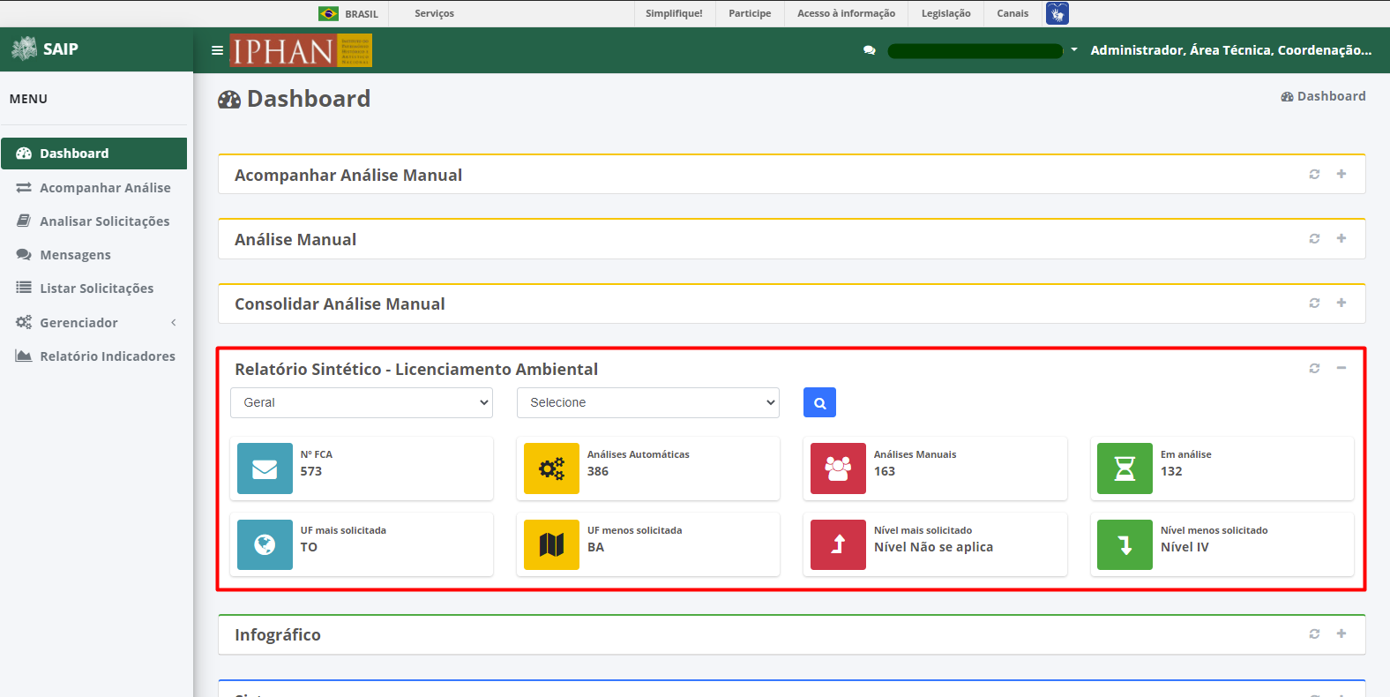Click the IPHAN logo
Image resolution: width=1390 pixels, height=697 pixels.
301,50
